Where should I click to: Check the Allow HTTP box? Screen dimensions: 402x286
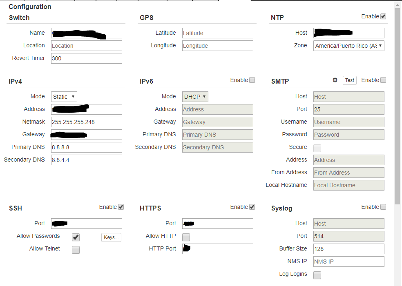[x=186, y=237]
